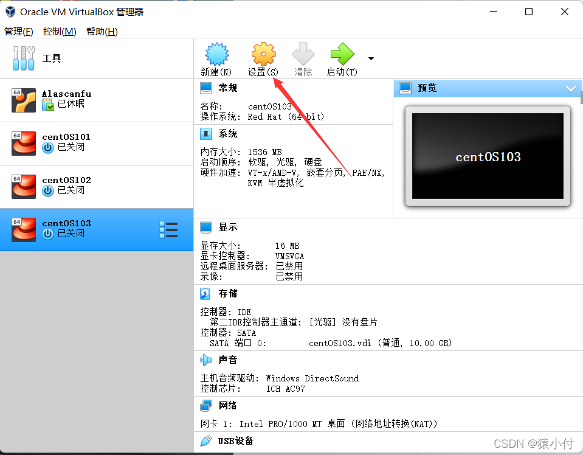This screenshot has height=455, width=583.
Task: Click the '软驱, 光驱, 硬盘' boot order value
Action: [285, 162]
